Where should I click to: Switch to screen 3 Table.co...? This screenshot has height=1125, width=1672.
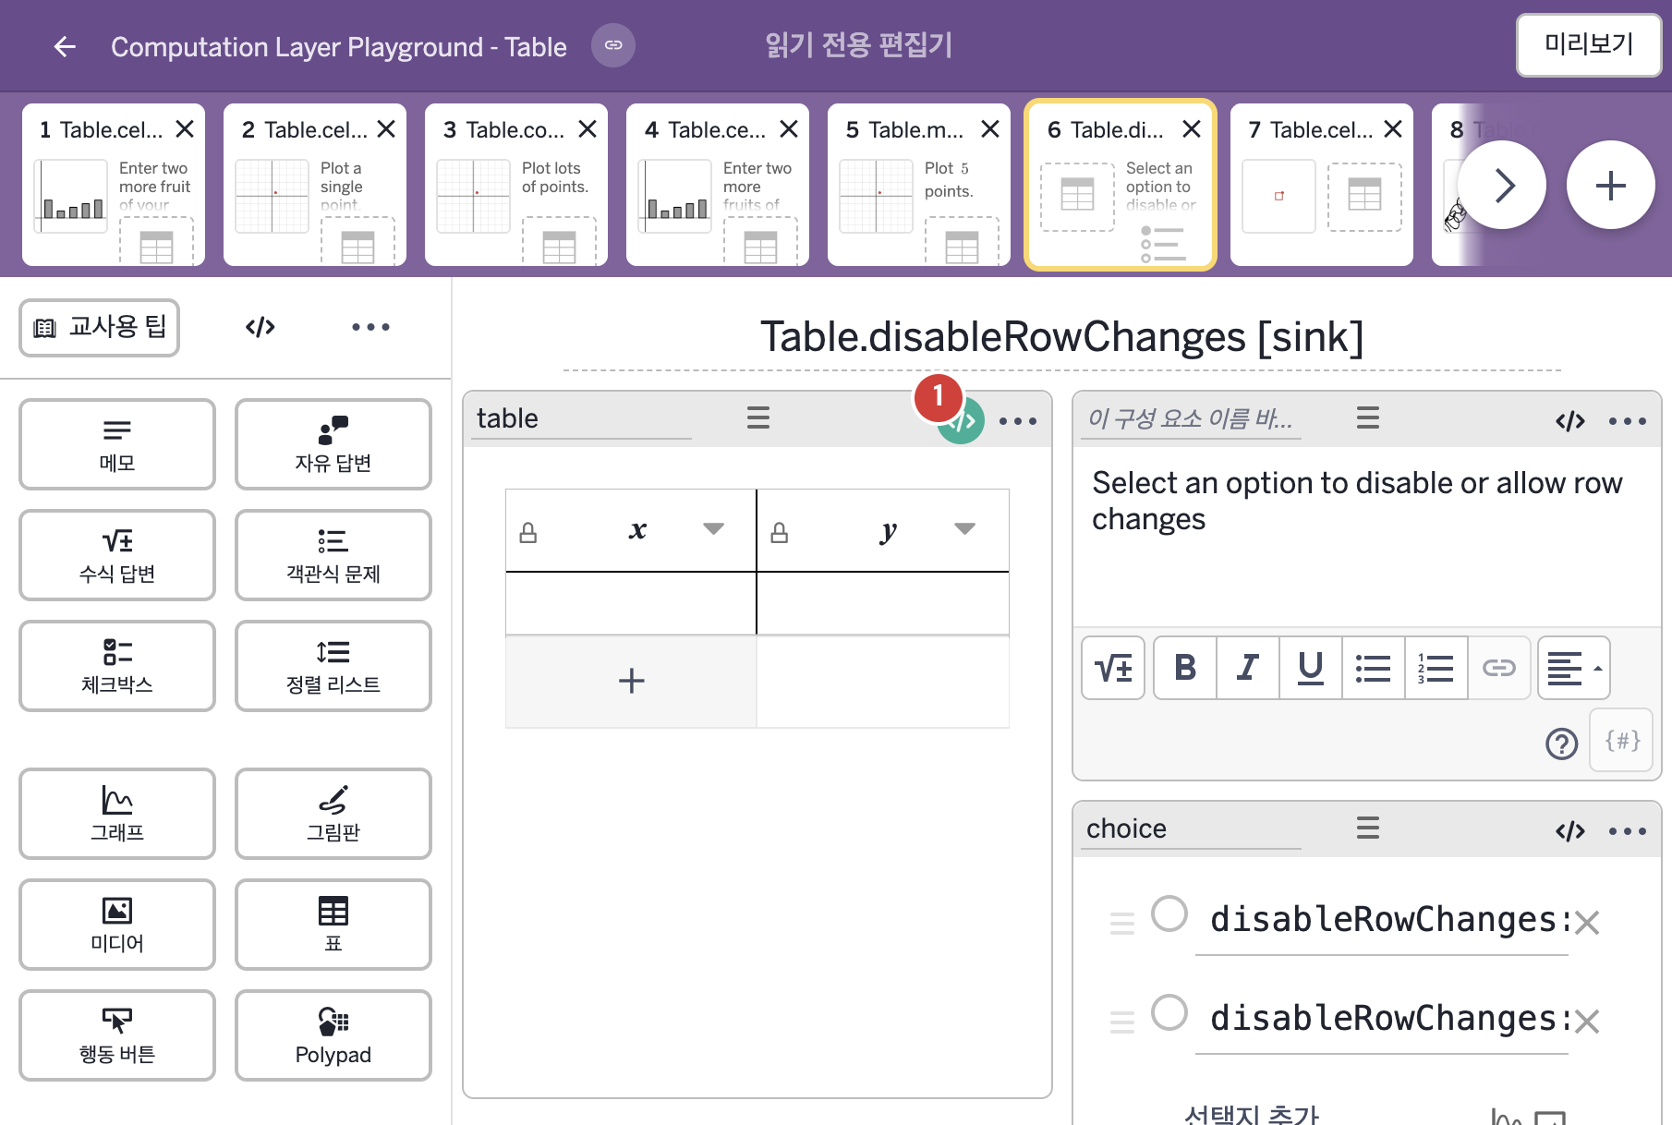point(516,185)
